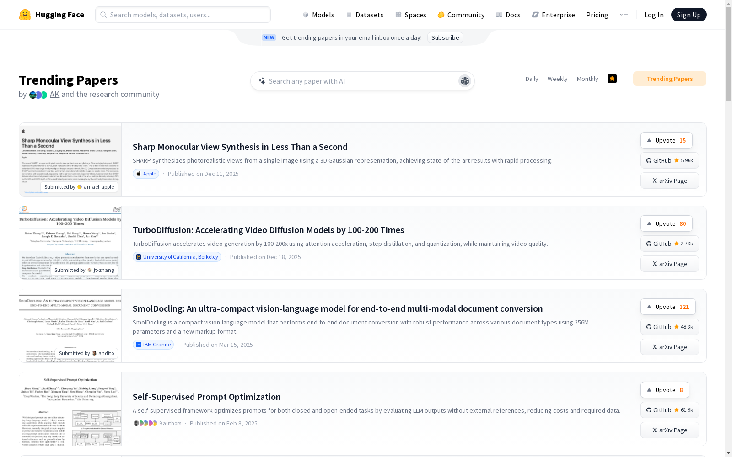Select the Daily trending filter
Image resolution: width=732 pixels, height=457 pixels.
click(x=532, y=79)
